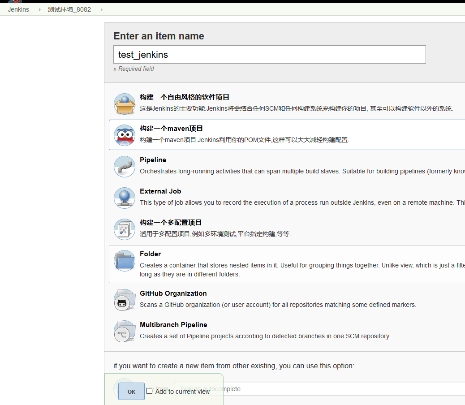Toggle the Add to current view checkbox

pos(150,391)
